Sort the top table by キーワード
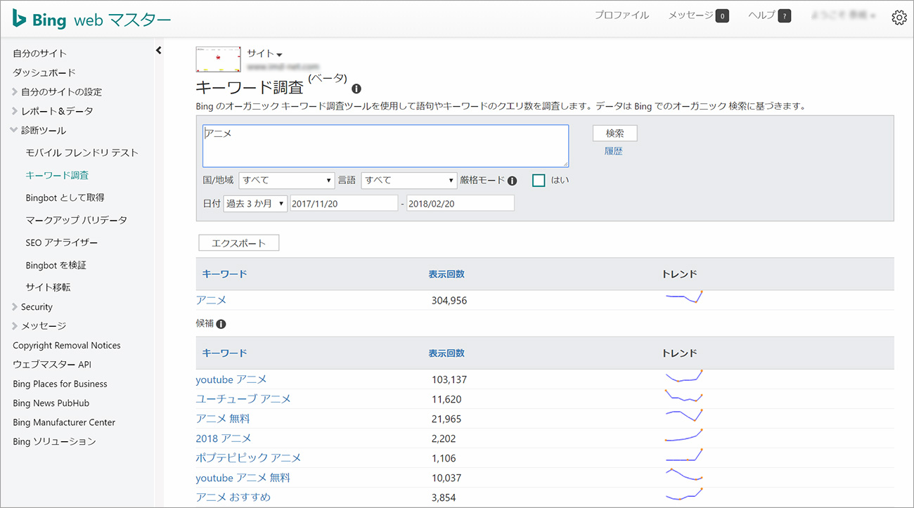This screenshot has width=914, height=508. (x=224, y=274)
